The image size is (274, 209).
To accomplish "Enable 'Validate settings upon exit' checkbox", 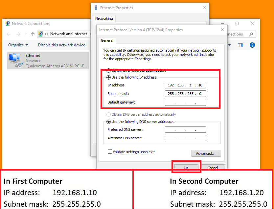I will [x=110, y=152].
